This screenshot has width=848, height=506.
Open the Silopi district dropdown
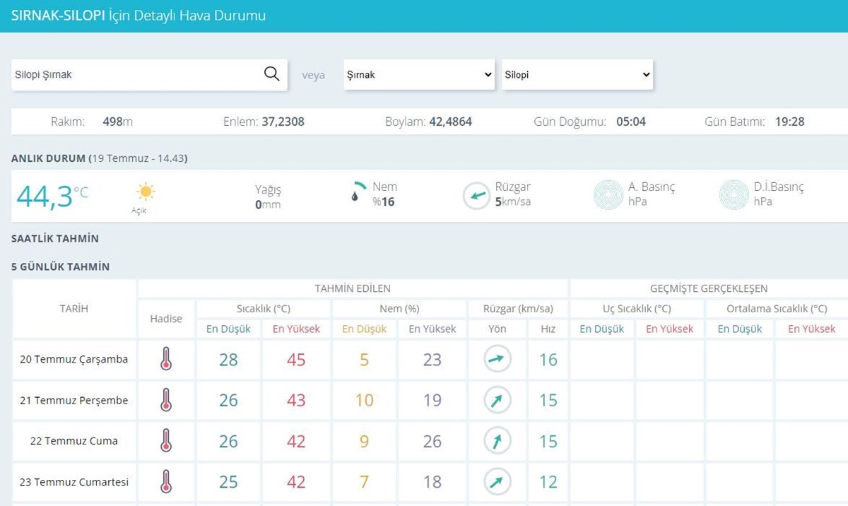point(577,75)
